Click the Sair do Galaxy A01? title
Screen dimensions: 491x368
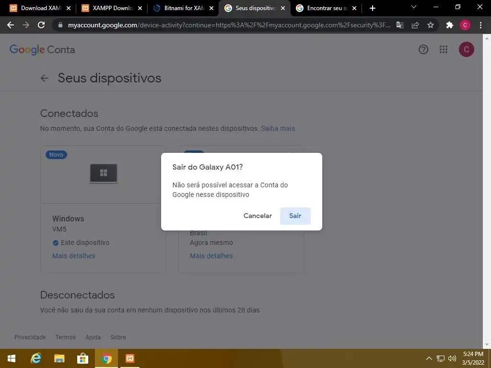coord(207,167)
